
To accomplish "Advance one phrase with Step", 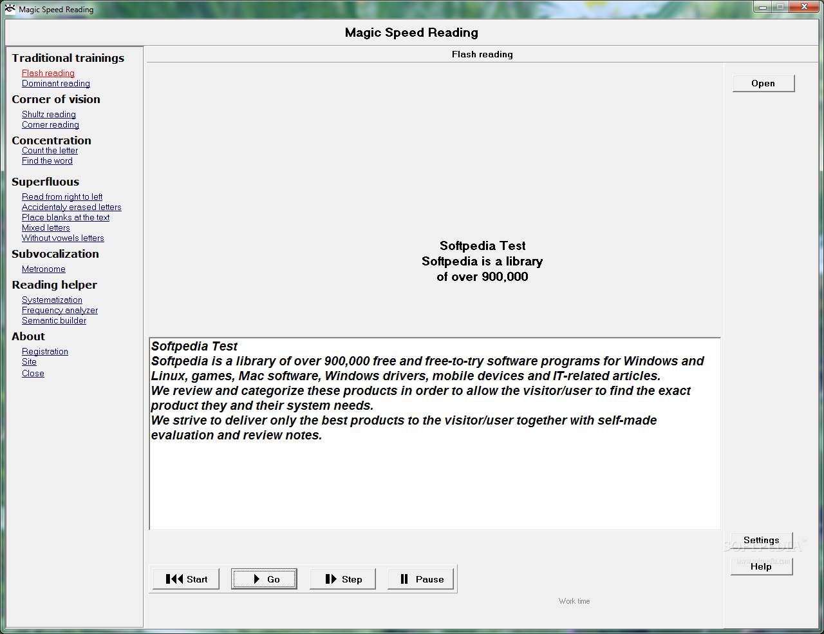I will (x=342, y=579).
